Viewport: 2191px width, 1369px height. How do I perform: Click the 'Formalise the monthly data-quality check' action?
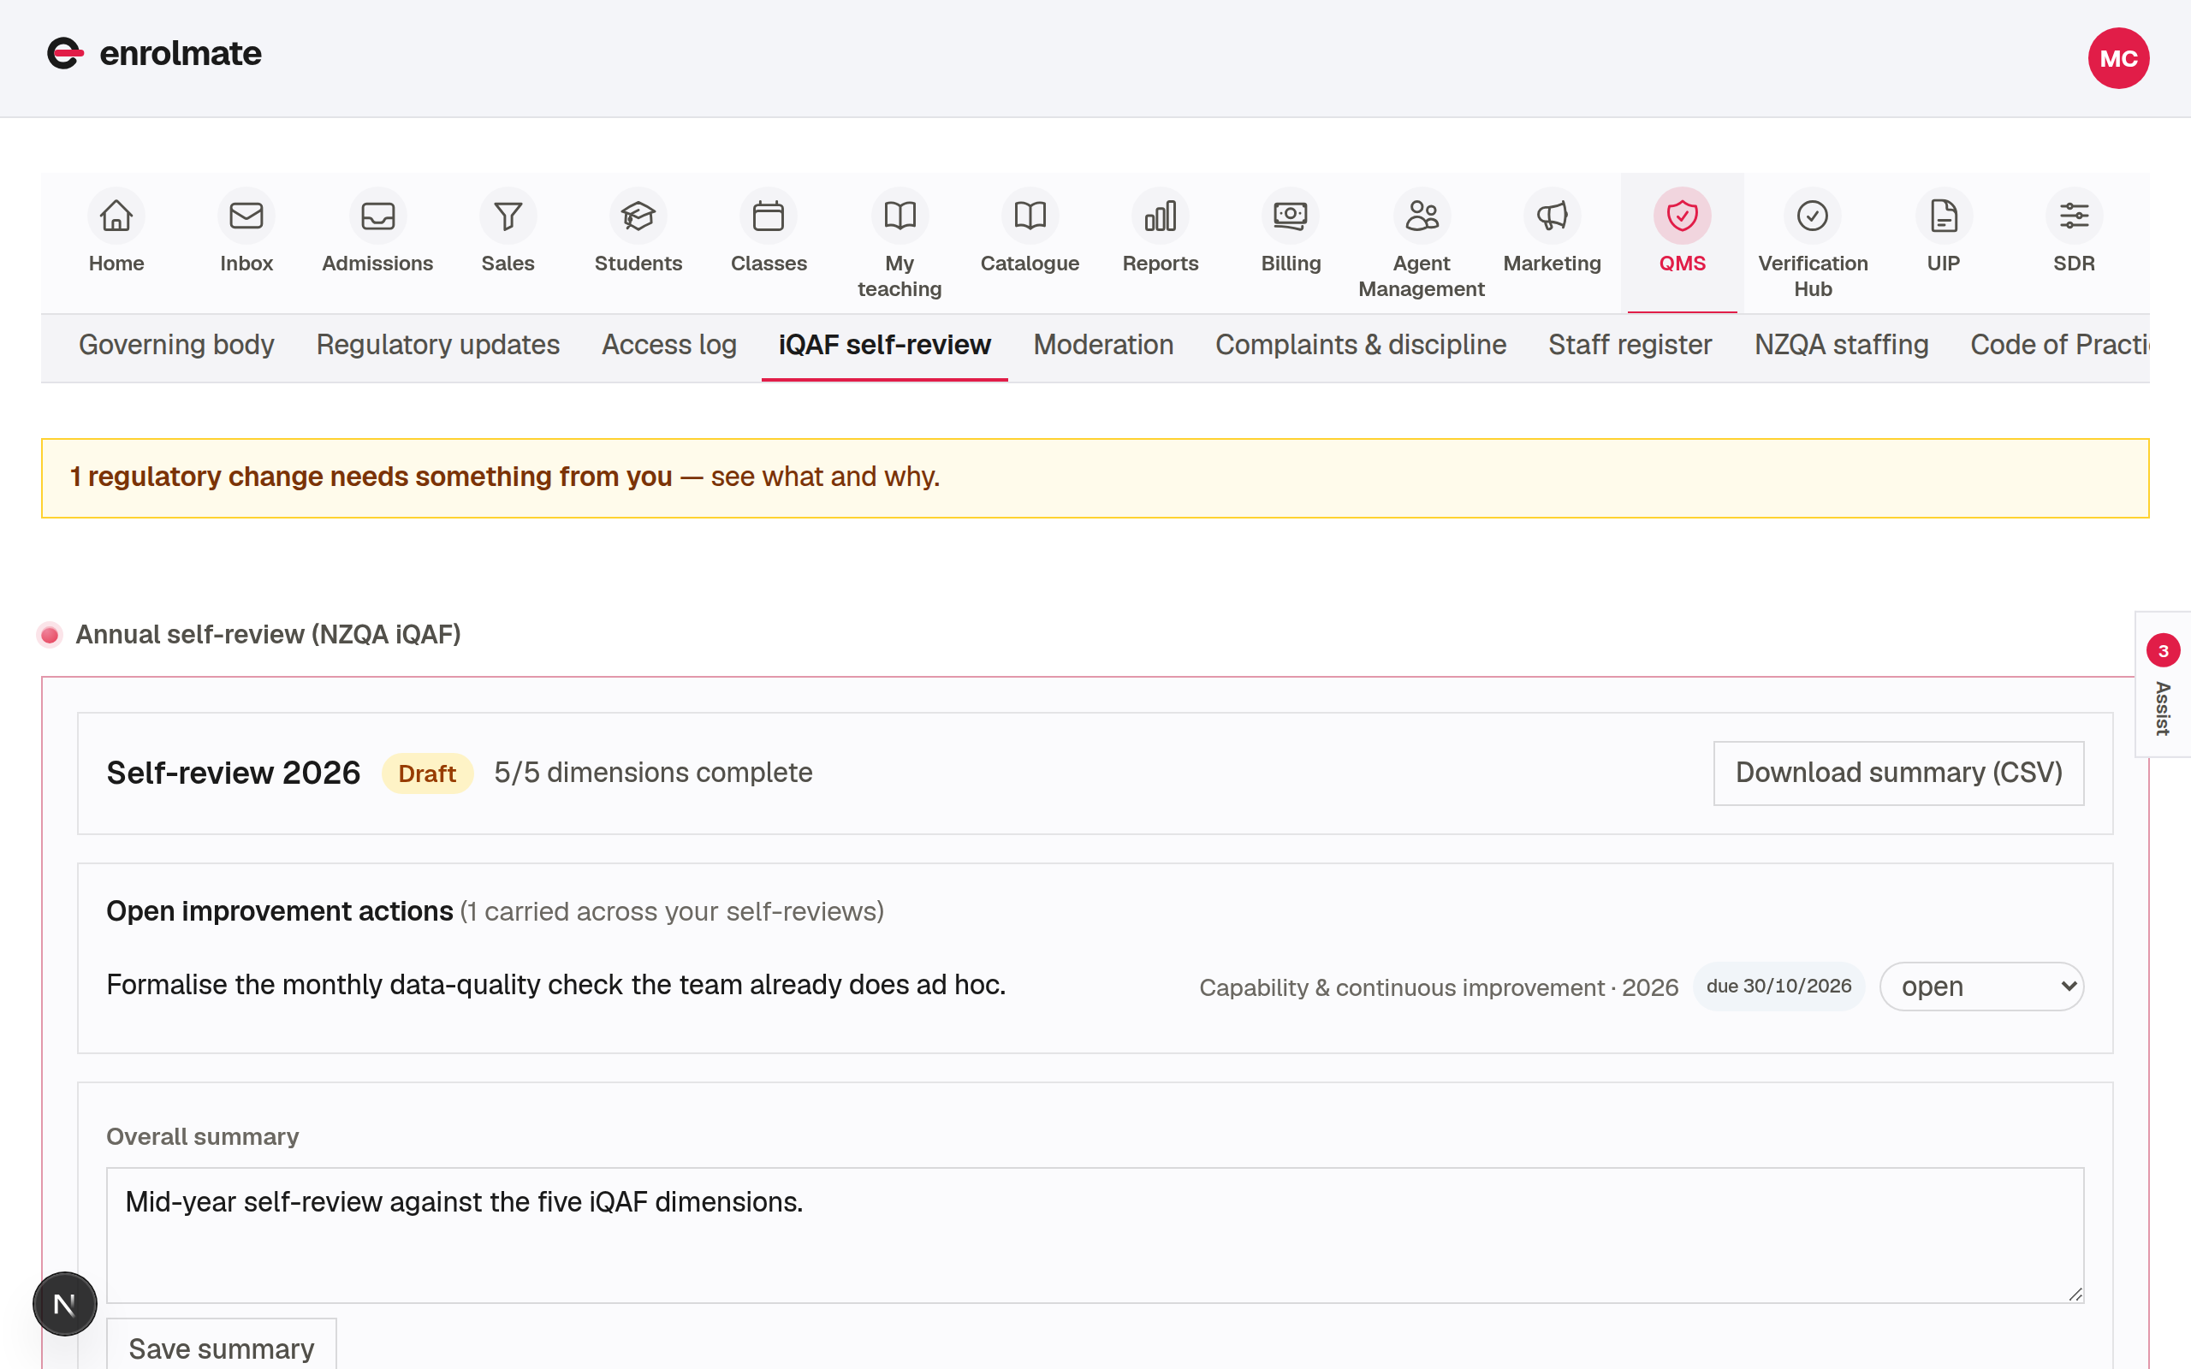click(556, 985)
